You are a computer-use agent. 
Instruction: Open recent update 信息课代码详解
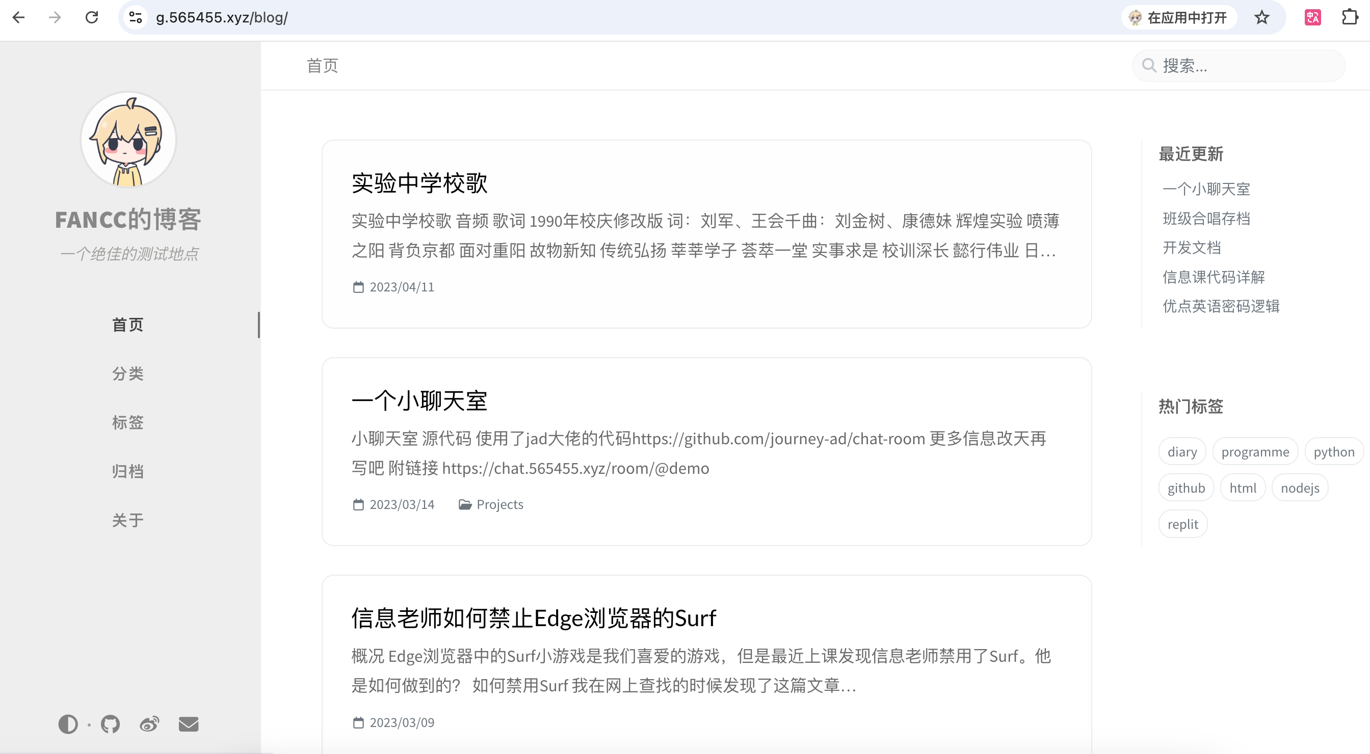1214,277
